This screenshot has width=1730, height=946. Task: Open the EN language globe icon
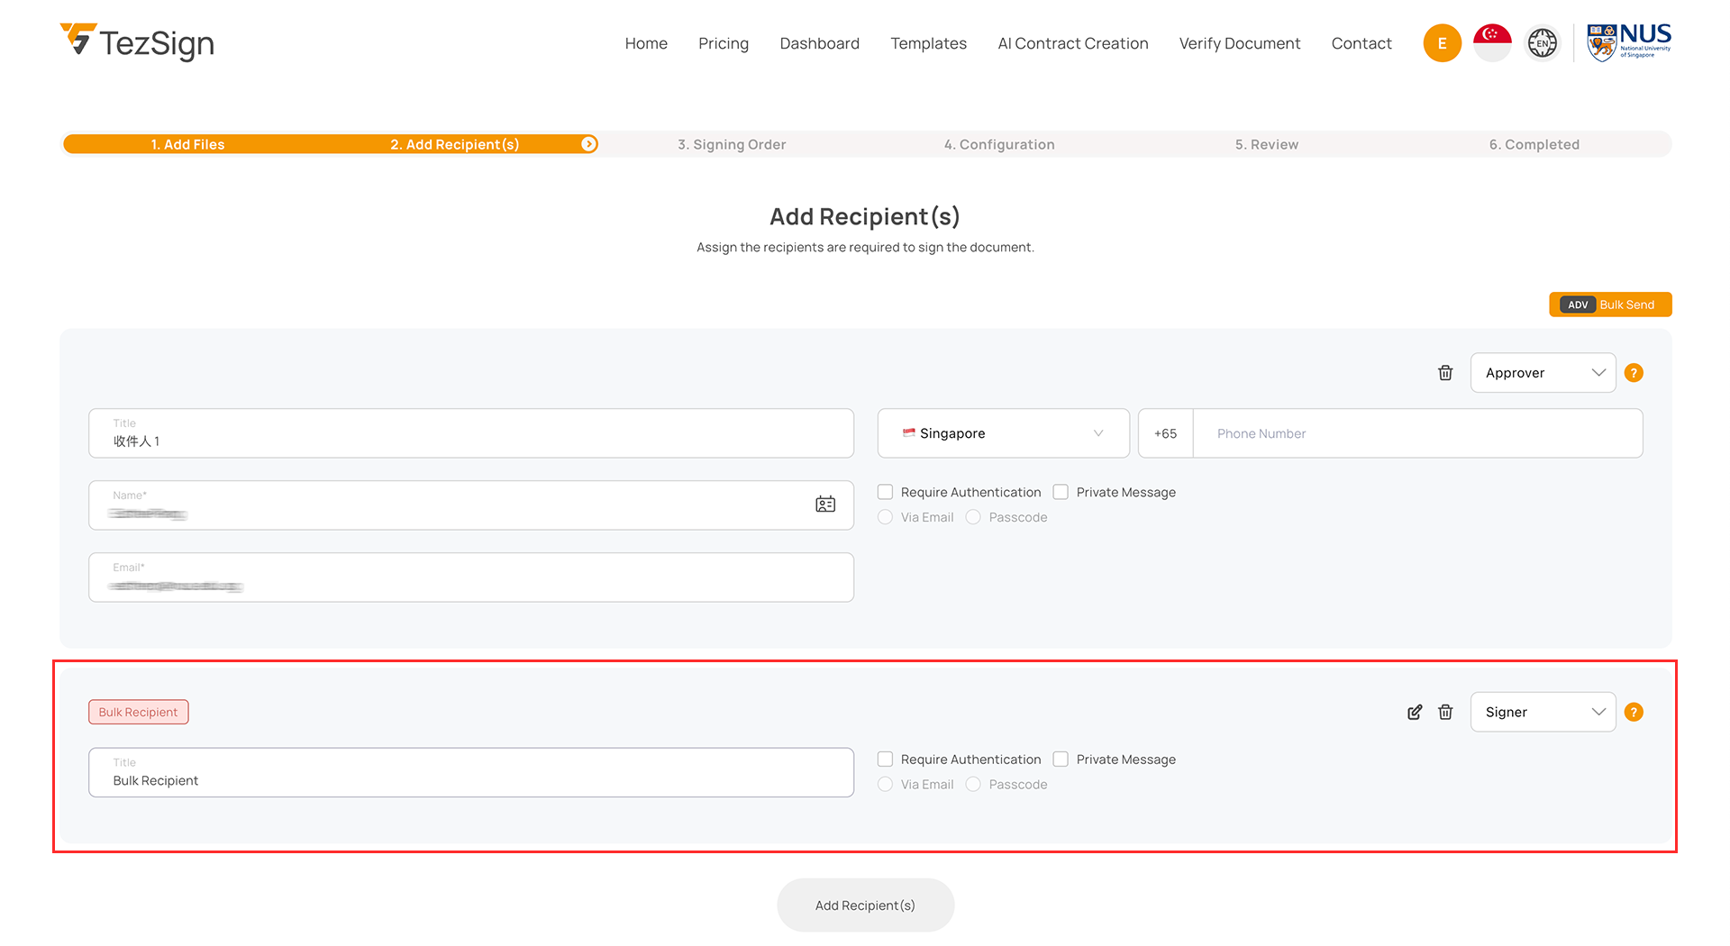(1542, 43)
